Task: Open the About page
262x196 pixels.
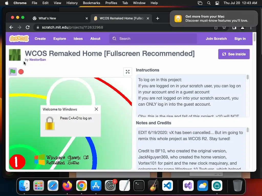Action: point(95,39)
